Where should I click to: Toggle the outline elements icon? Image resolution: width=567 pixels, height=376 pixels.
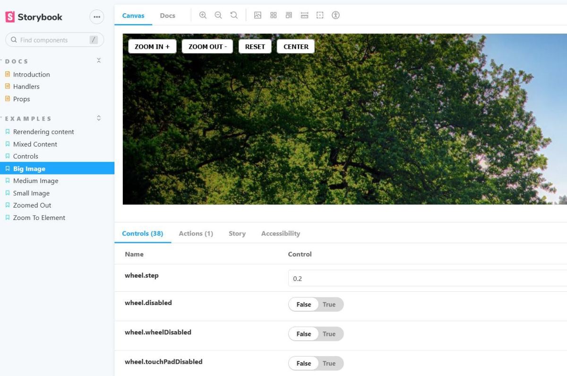coord(320,15)
